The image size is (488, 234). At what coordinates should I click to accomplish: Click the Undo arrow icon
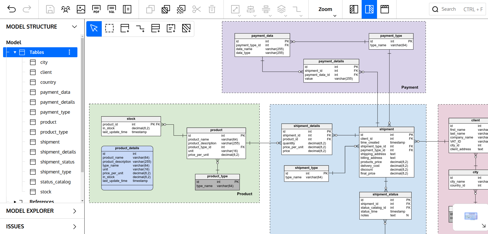(12, 9)
